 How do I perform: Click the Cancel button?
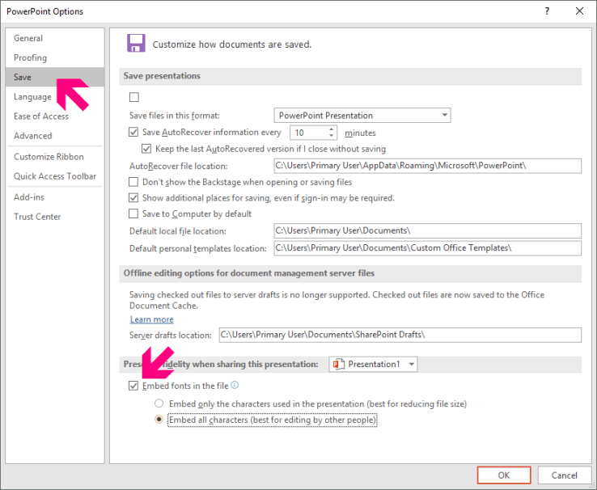point(565,475)
